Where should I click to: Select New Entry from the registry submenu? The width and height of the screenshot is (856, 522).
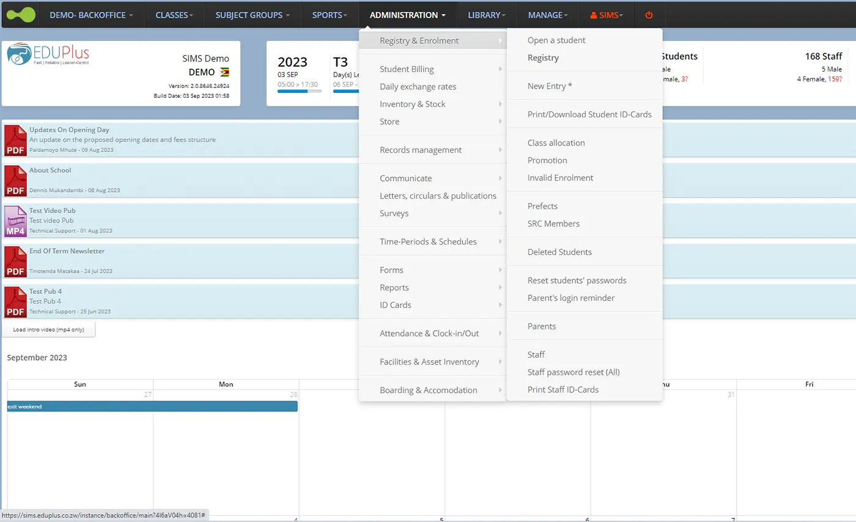coord(550,86)
